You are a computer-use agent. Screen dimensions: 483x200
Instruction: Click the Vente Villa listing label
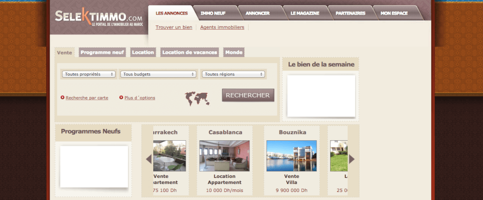[x=291, y=179]
